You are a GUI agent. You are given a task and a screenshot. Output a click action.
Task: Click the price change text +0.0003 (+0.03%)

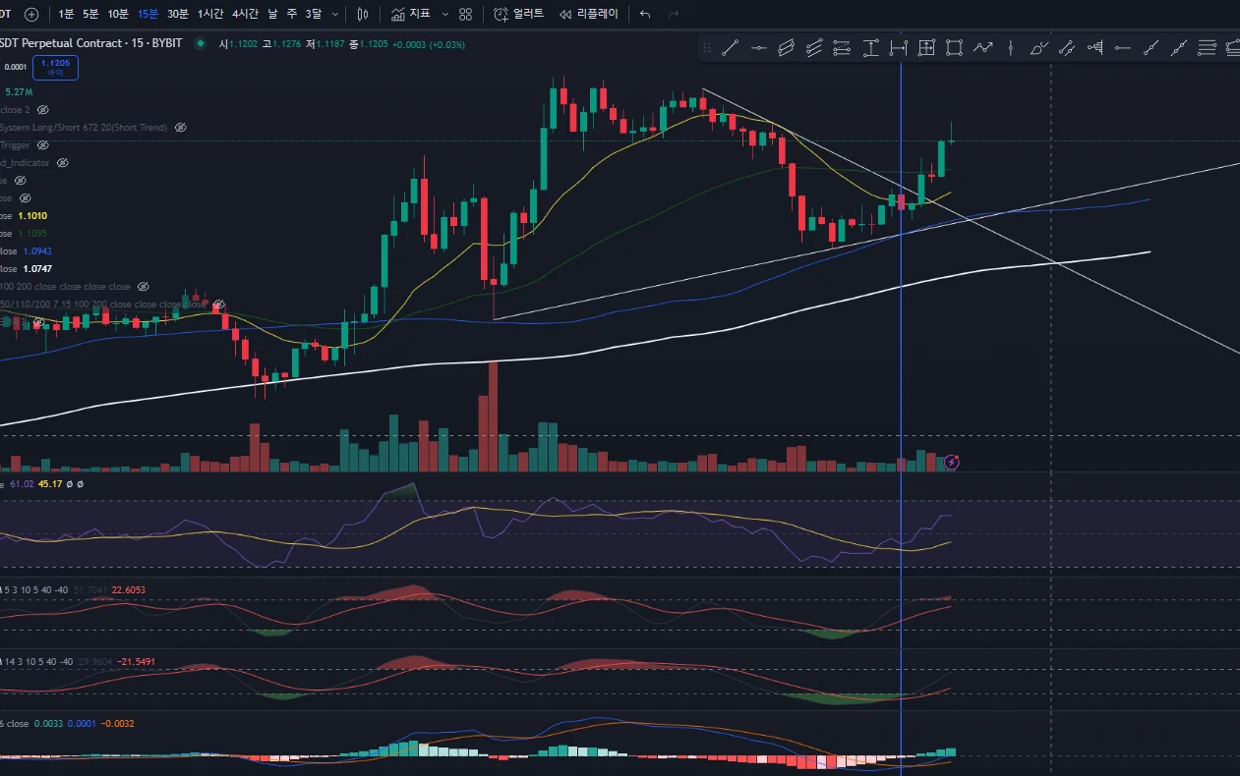[x=429, y=44]
